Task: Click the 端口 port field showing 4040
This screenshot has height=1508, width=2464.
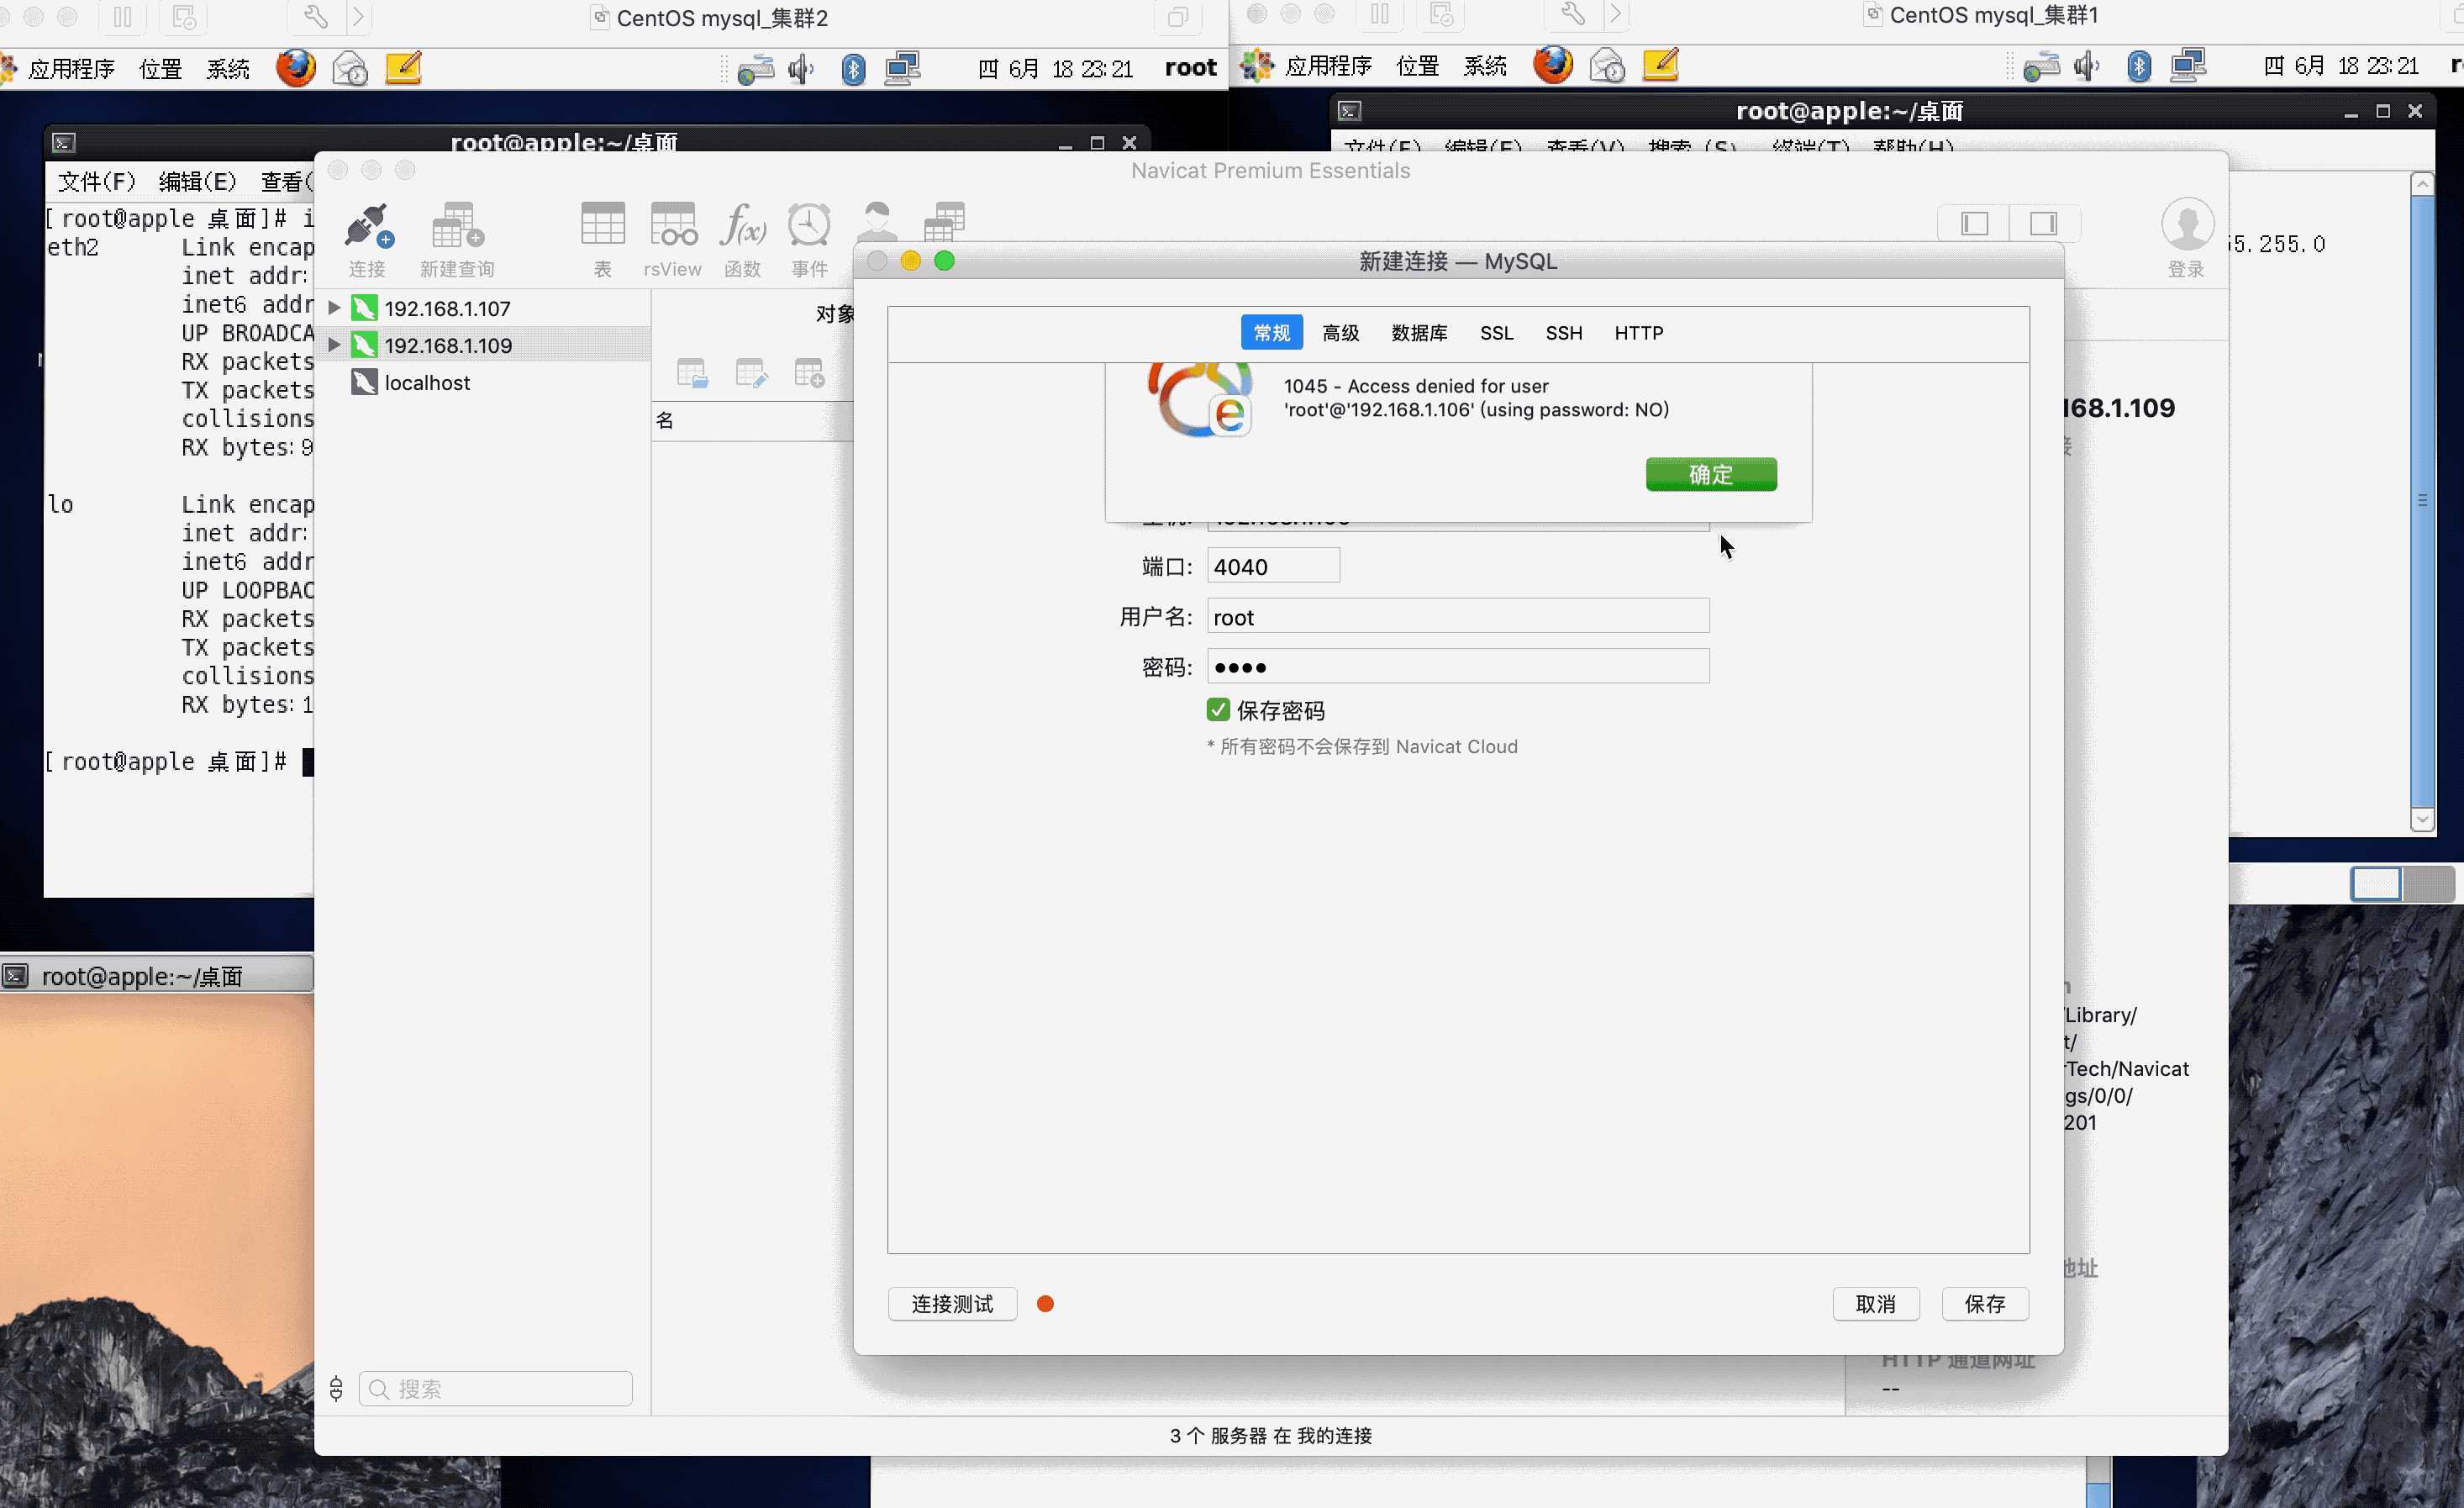Action: [1273, 566]
